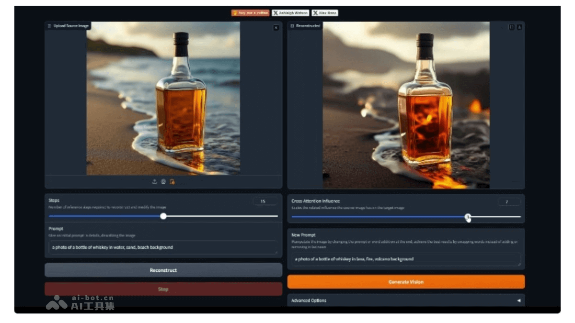
Task: Open Ashleigh Watson's X profile badge
Action: coord(290,13)
